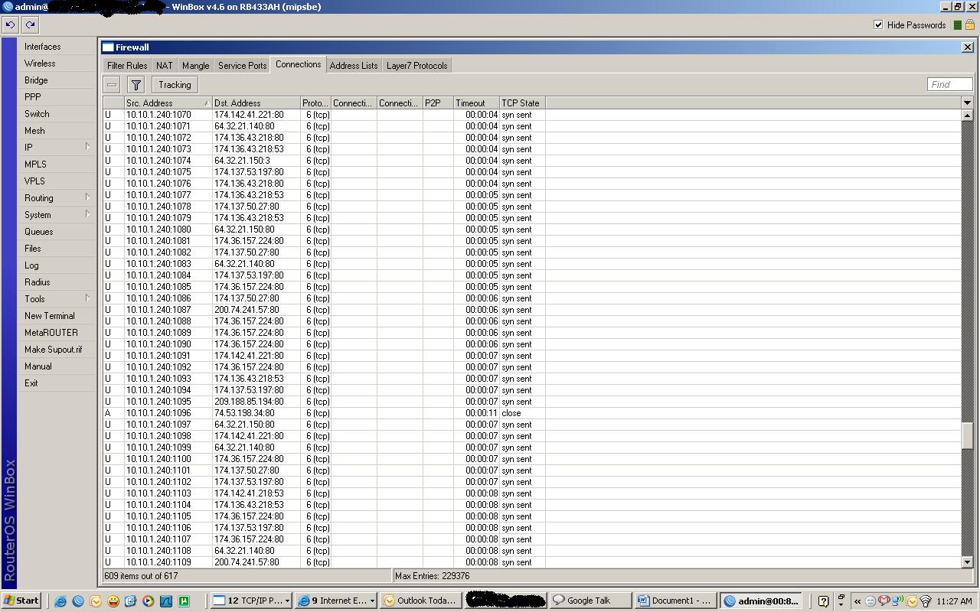Open Outlook from quick launch
980x612 pixels.
pyautogui.click(x=96, y=601)
